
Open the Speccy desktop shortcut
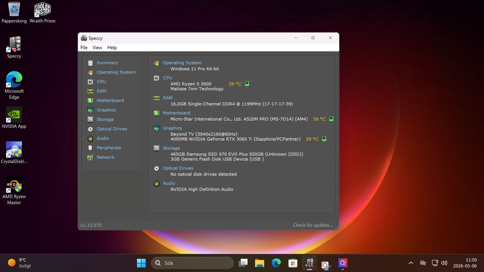click(14, 47)
